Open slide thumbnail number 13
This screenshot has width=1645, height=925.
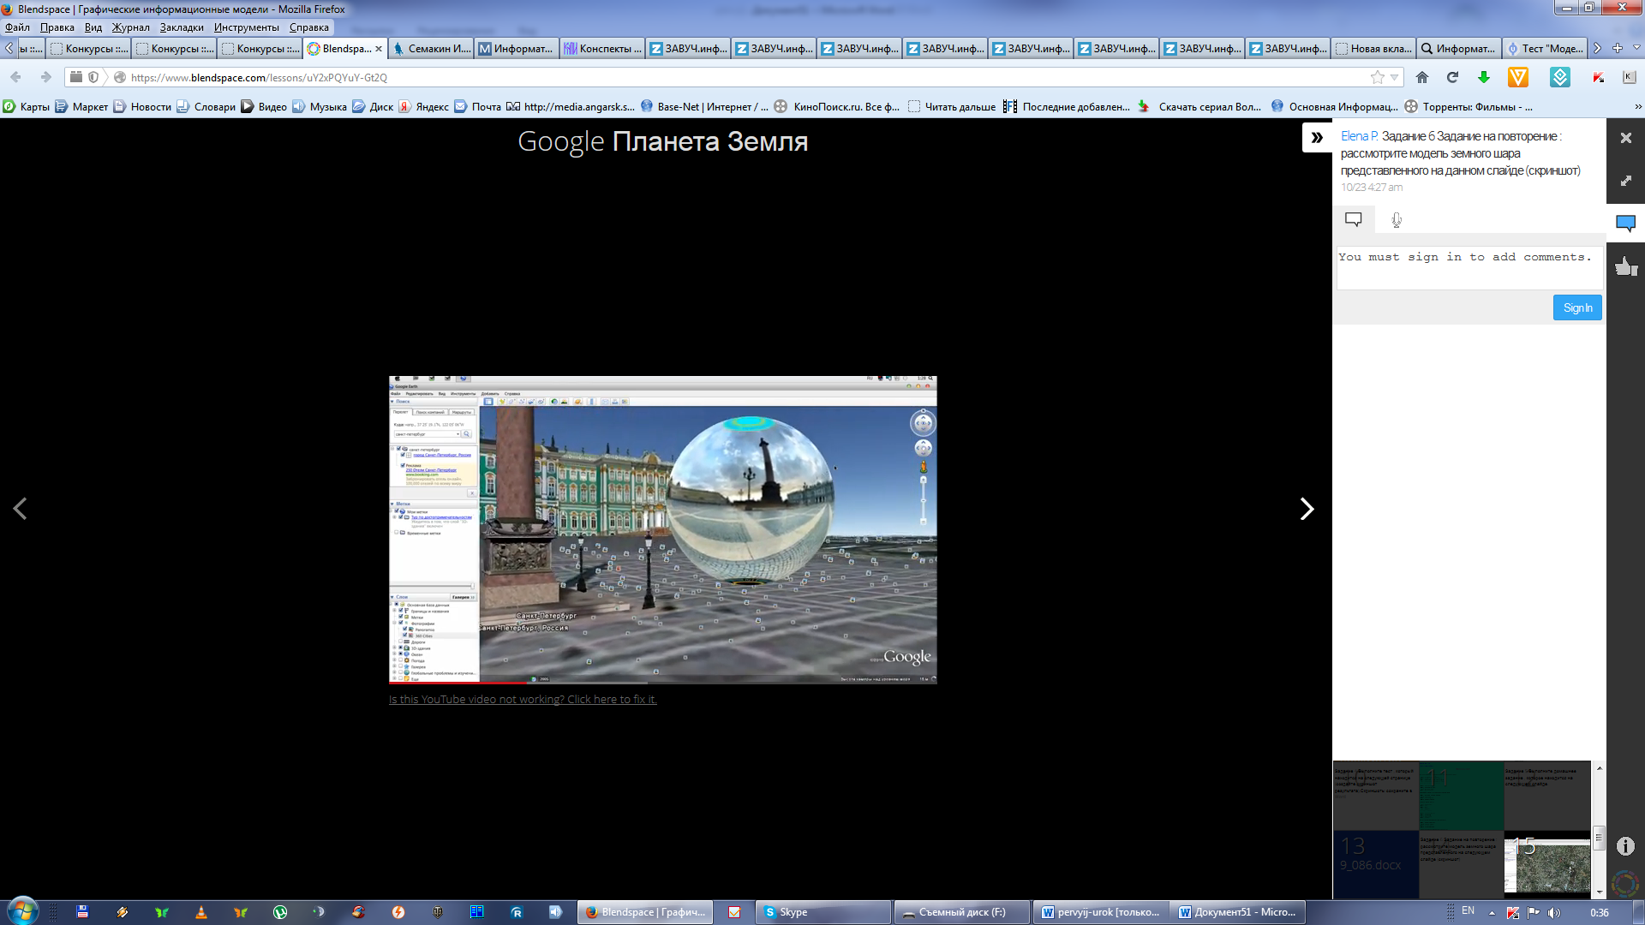point(1375,863)
